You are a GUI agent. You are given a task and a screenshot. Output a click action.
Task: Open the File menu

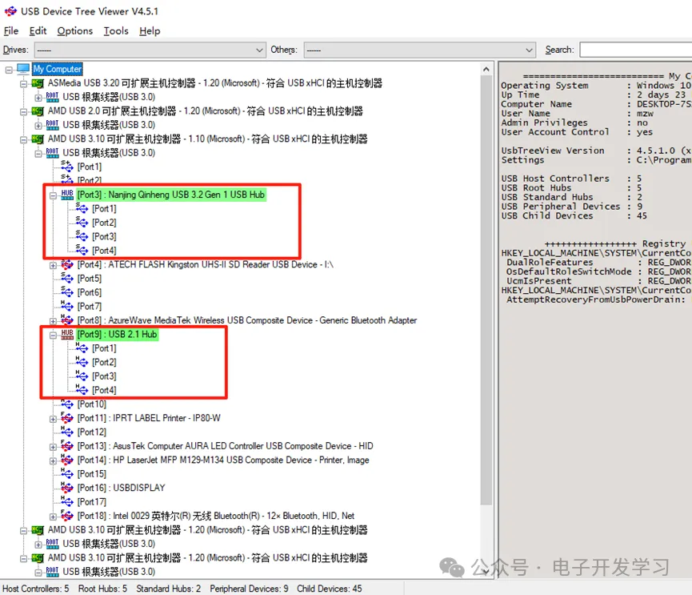click(x=10, y=30)
